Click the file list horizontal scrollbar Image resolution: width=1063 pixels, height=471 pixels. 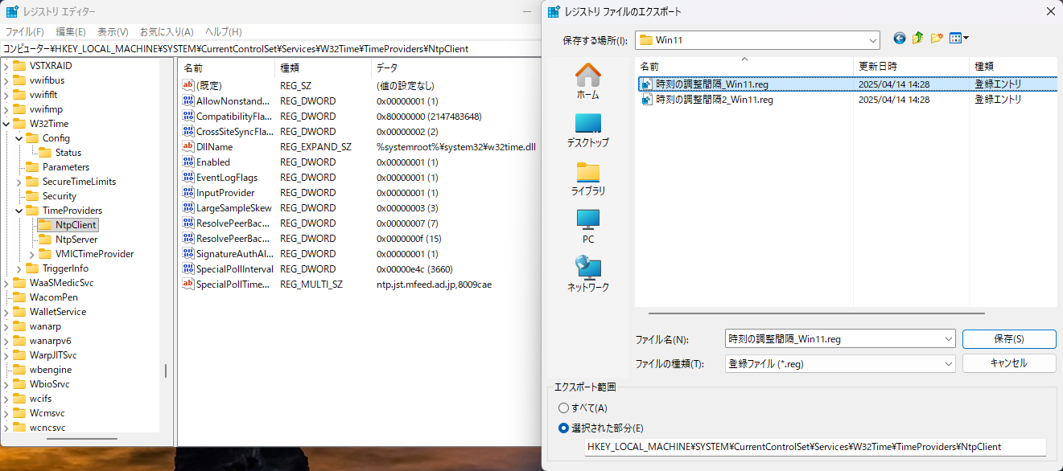pos(816,313)
